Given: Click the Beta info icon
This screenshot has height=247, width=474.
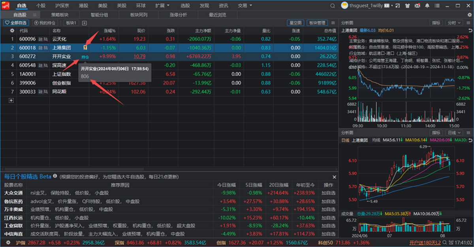Looking at the screenshot, I should (55, 176).
